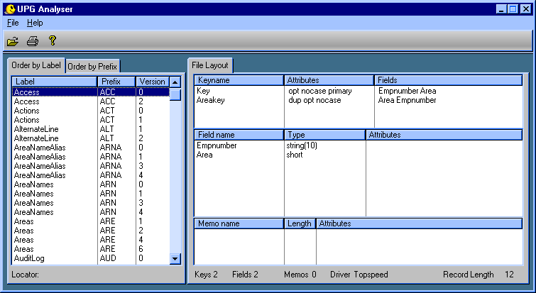This screenshot has width=536, height=293.
Task: Click the Open file folder icon
Action: [13, 41]
